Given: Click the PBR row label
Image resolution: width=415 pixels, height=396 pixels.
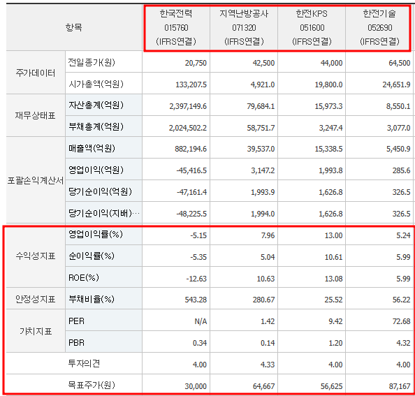Looking at the screenshot, I should [x=76, y=342].
